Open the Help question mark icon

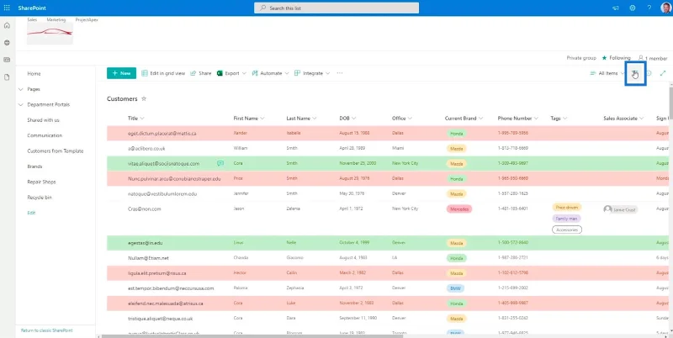(x=649, y=8)
